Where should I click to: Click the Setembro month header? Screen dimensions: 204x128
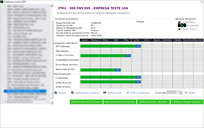coord(167,40)
